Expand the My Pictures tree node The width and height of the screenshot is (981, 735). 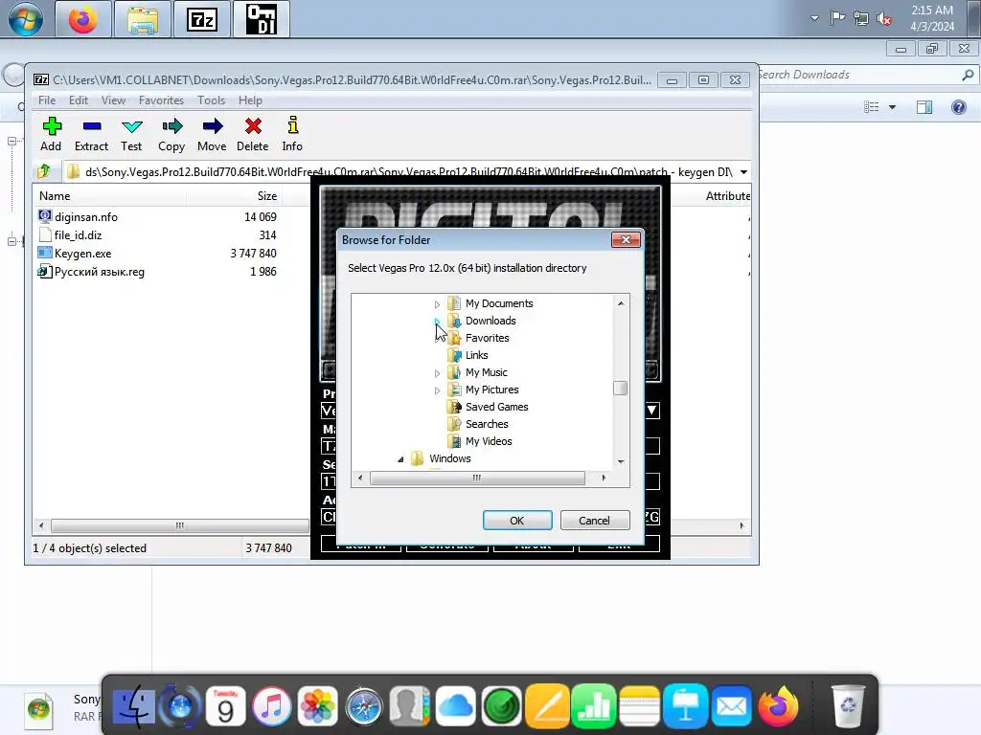click(437, 390)
